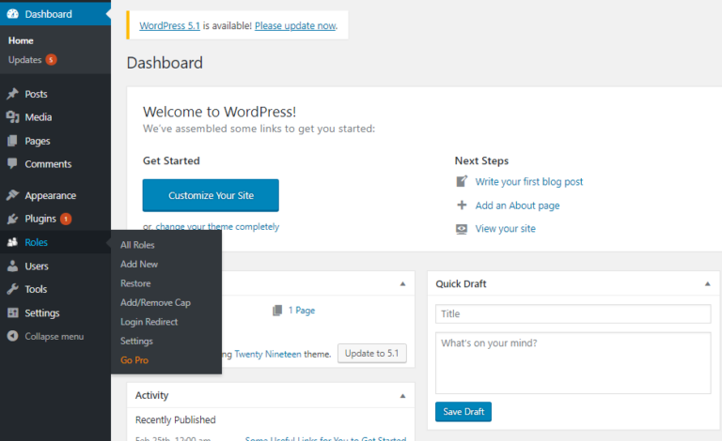Viewport: 722px width, 441px height.
Task: Open the Media menu item
Action: [x=39, y=117]
